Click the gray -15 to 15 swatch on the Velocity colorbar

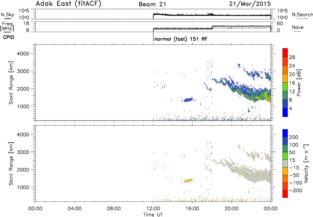(x=285, y=164)
